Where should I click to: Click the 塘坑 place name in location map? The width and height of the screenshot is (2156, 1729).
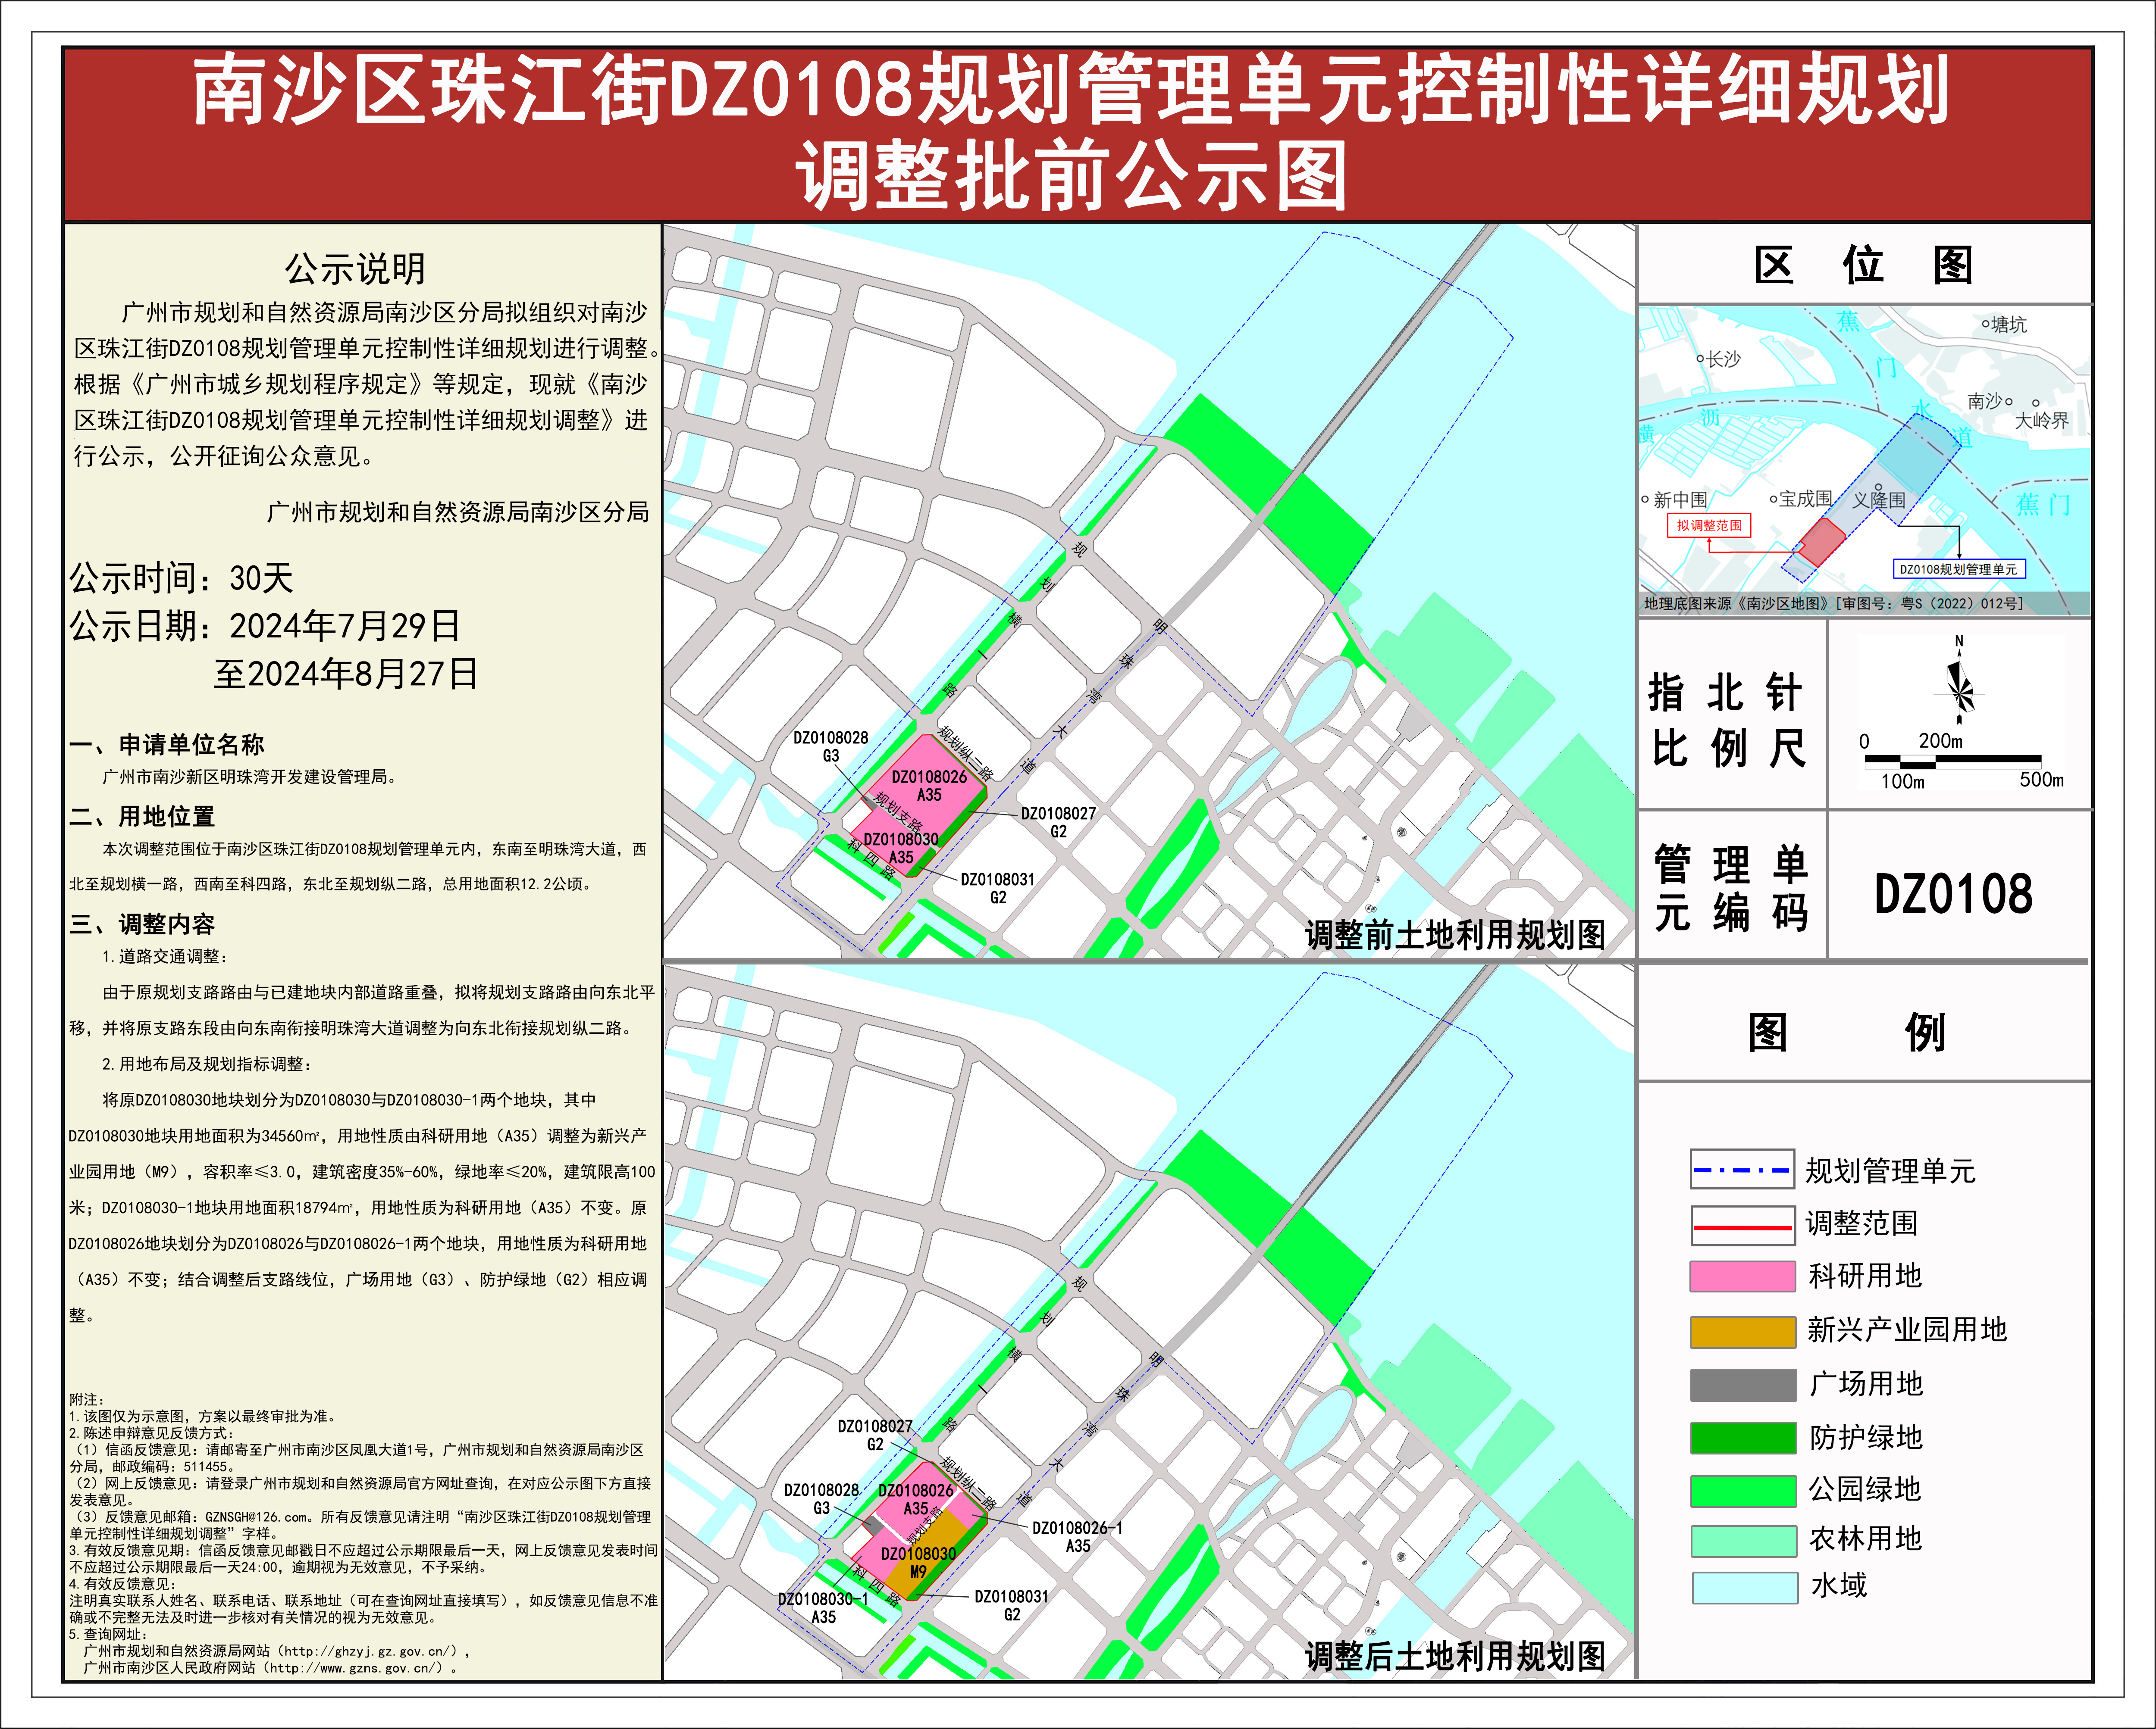[x=2009, y=325]
